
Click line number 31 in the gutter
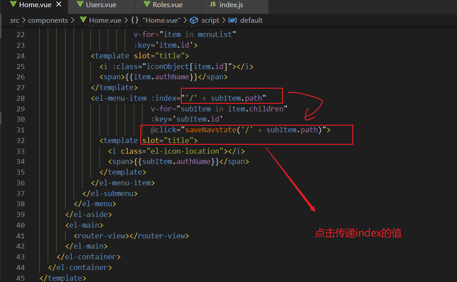(x=21, y=130)
